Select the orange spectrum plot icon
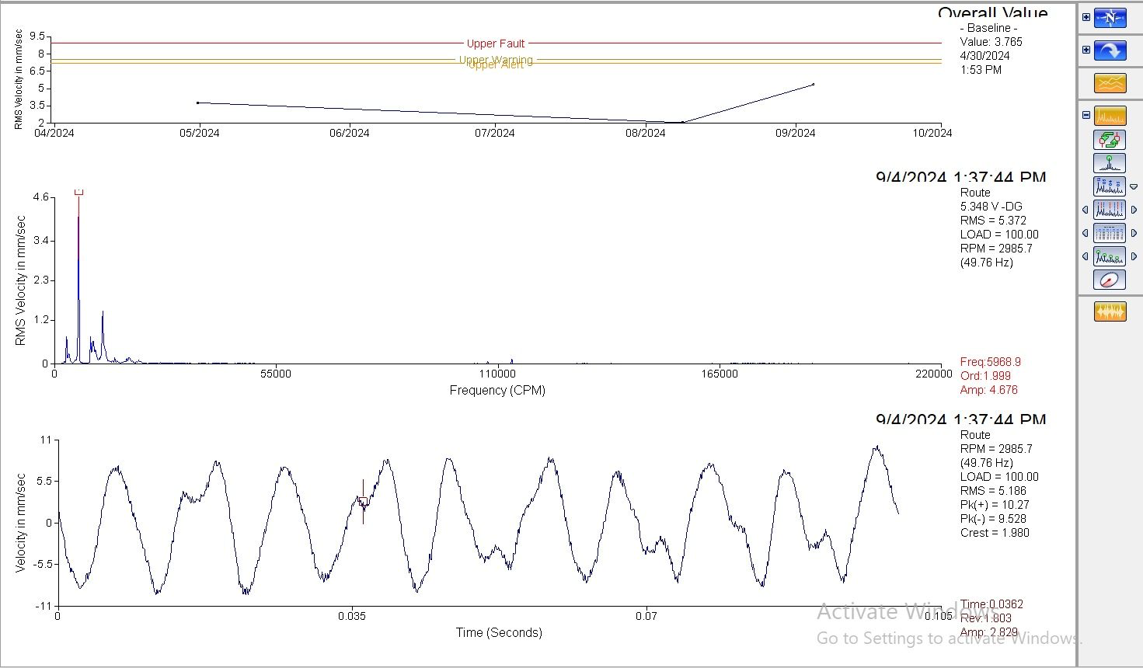Screen dimensions: 1143x668 pos(1110,116)
